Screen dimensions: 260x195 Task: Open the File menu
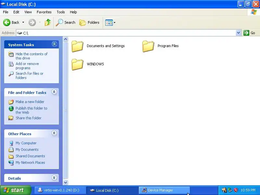(x=6, y=12)
